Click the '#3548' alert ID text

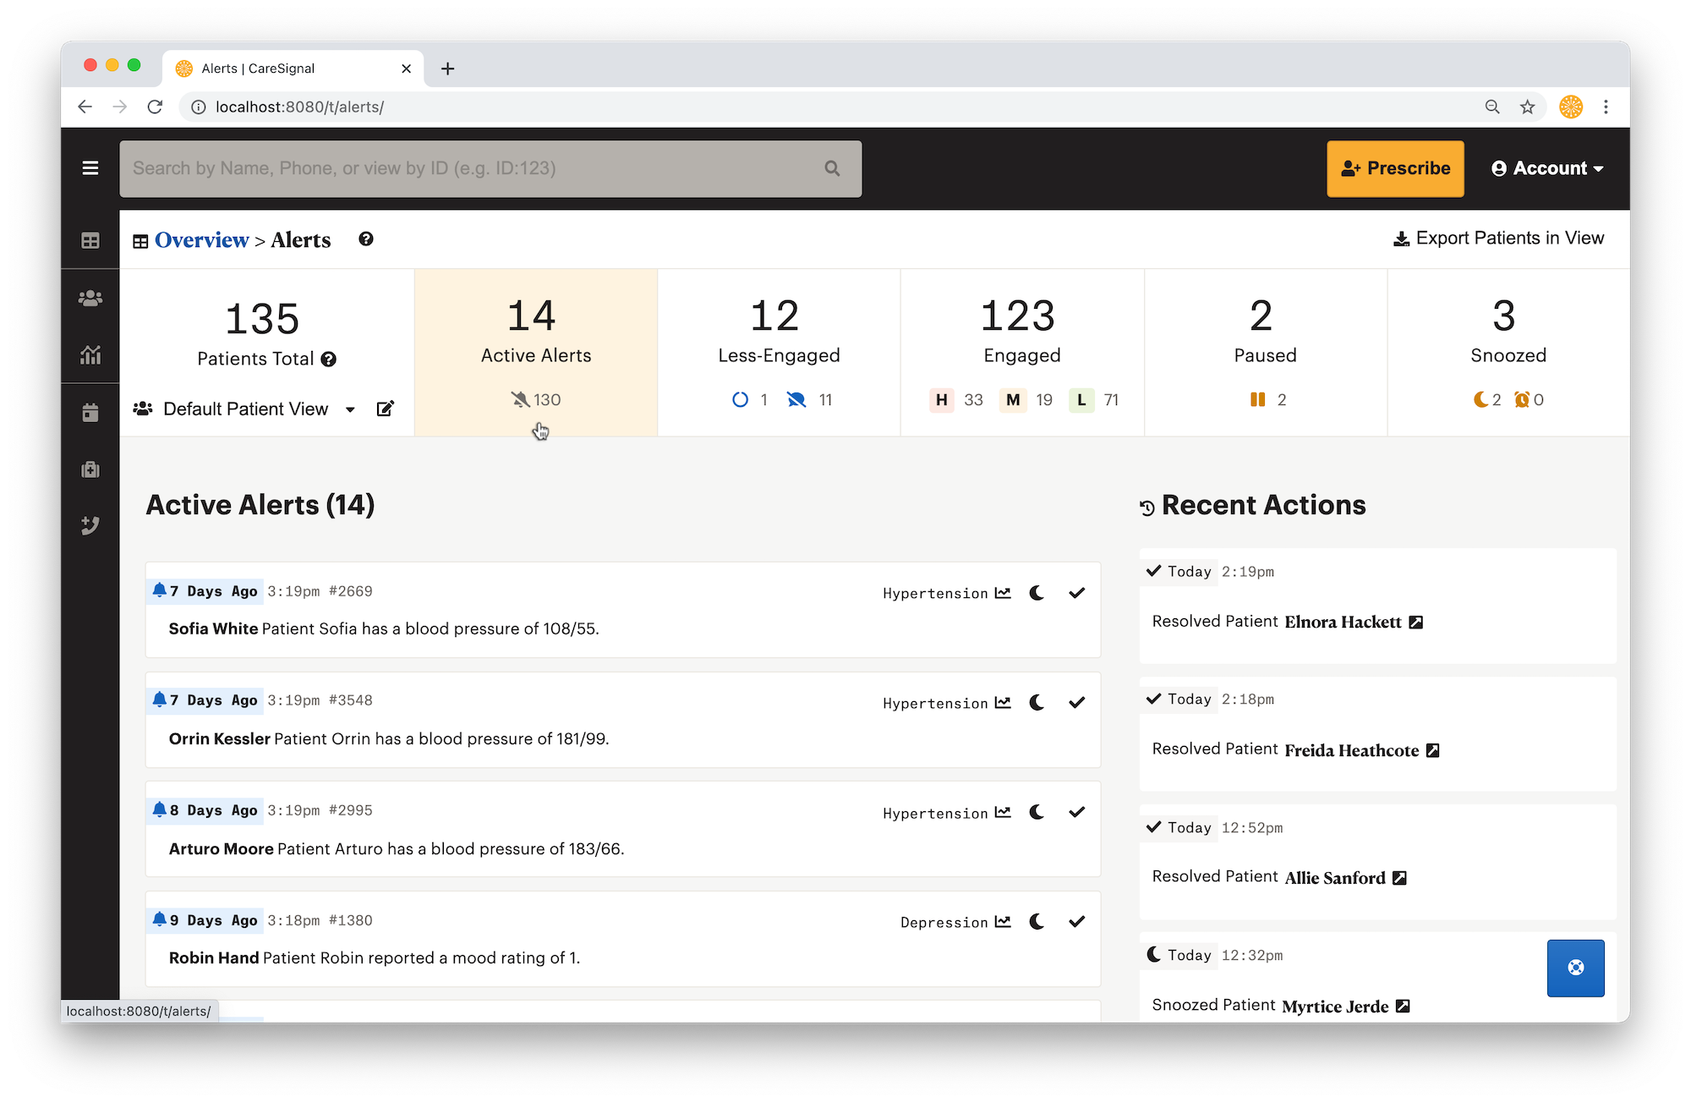pyautogui.click(x=350, y=700)
